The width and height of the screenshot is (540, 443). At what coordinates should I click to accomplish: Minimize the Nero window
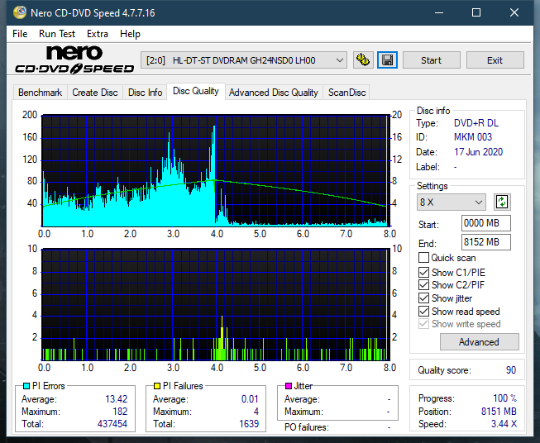(439, 12)
